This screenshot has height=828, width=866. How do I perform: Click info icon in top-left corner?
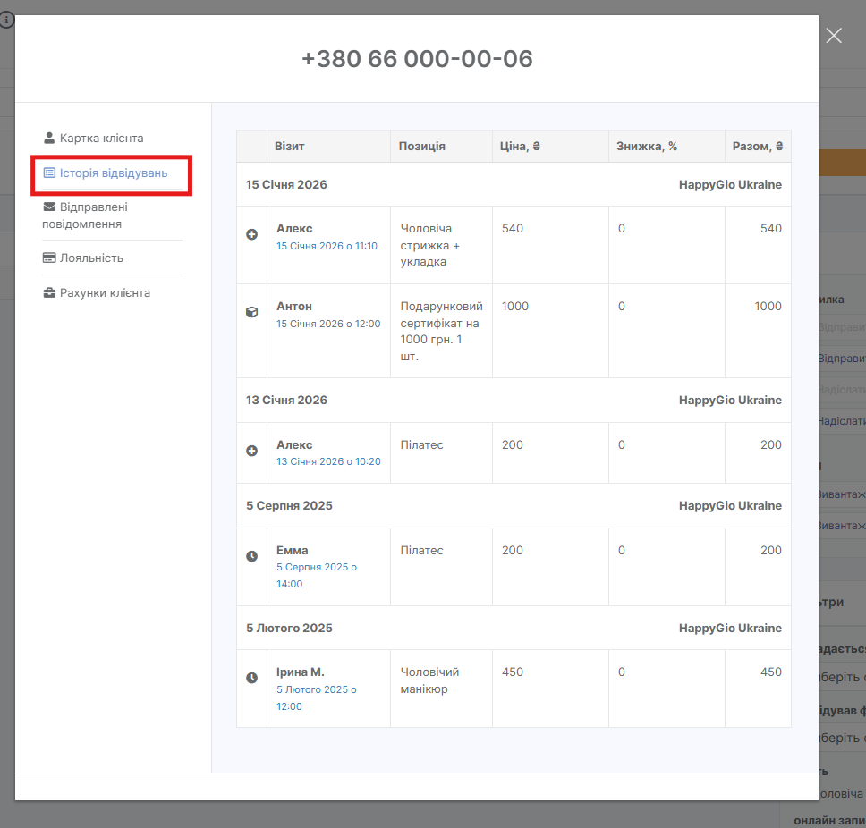(7, 19)
